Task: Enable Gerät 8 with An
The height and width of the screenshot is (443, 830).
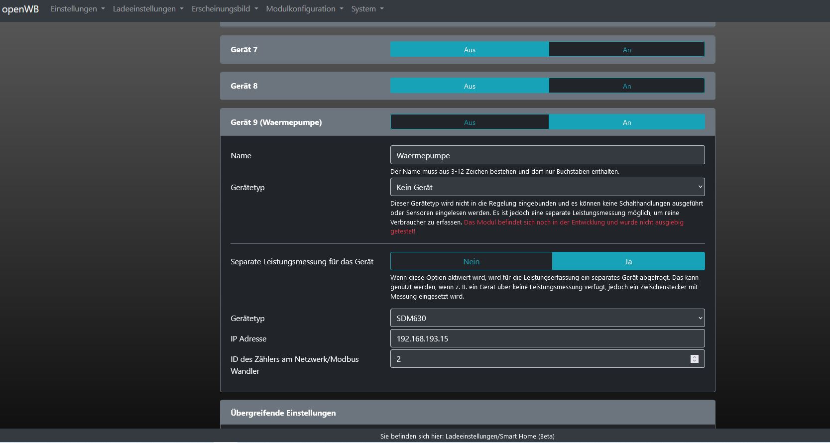Action: coord(626,86)
